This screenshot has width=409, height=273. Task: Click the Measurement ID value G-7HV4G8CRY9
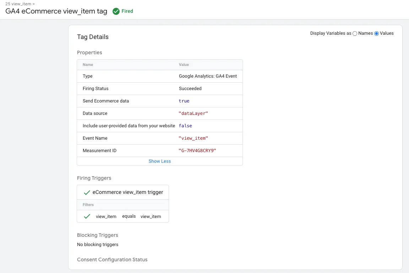point(197,151)
